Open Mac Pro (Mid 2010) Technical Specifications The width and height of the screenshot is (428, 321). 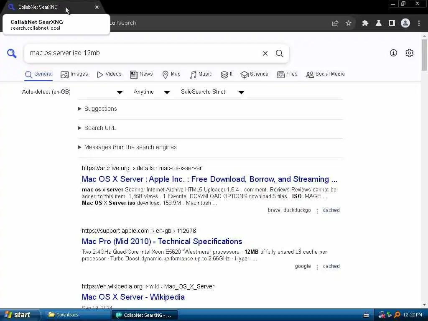pos(162,242)
